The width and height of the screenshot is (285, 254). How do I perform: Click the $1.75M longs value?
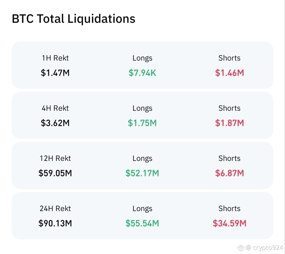(142, 123)
